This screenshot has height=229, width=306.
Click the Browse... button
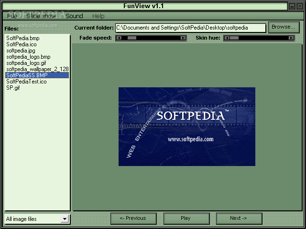point(284,27)
